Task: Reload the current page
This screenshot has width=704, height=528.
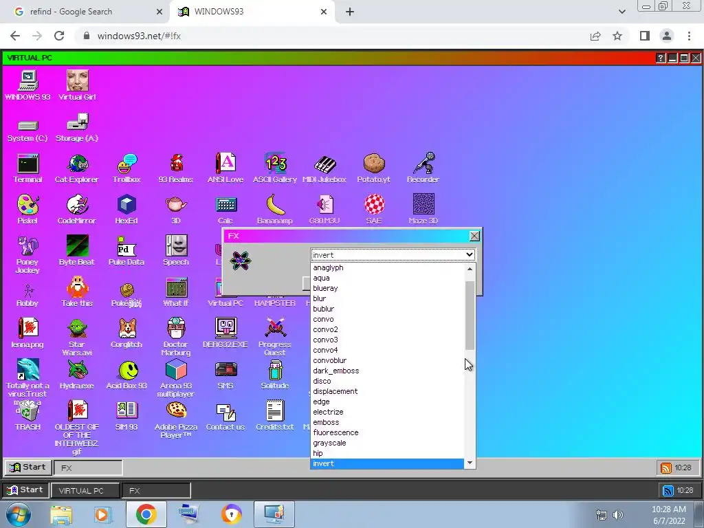Action: pyautogui.click(x=59, y=36)
